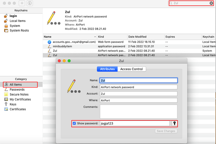Viewport: 216px width, 144px height.
Task: Untick the Show password checkbox
Action: coord(74,123)
